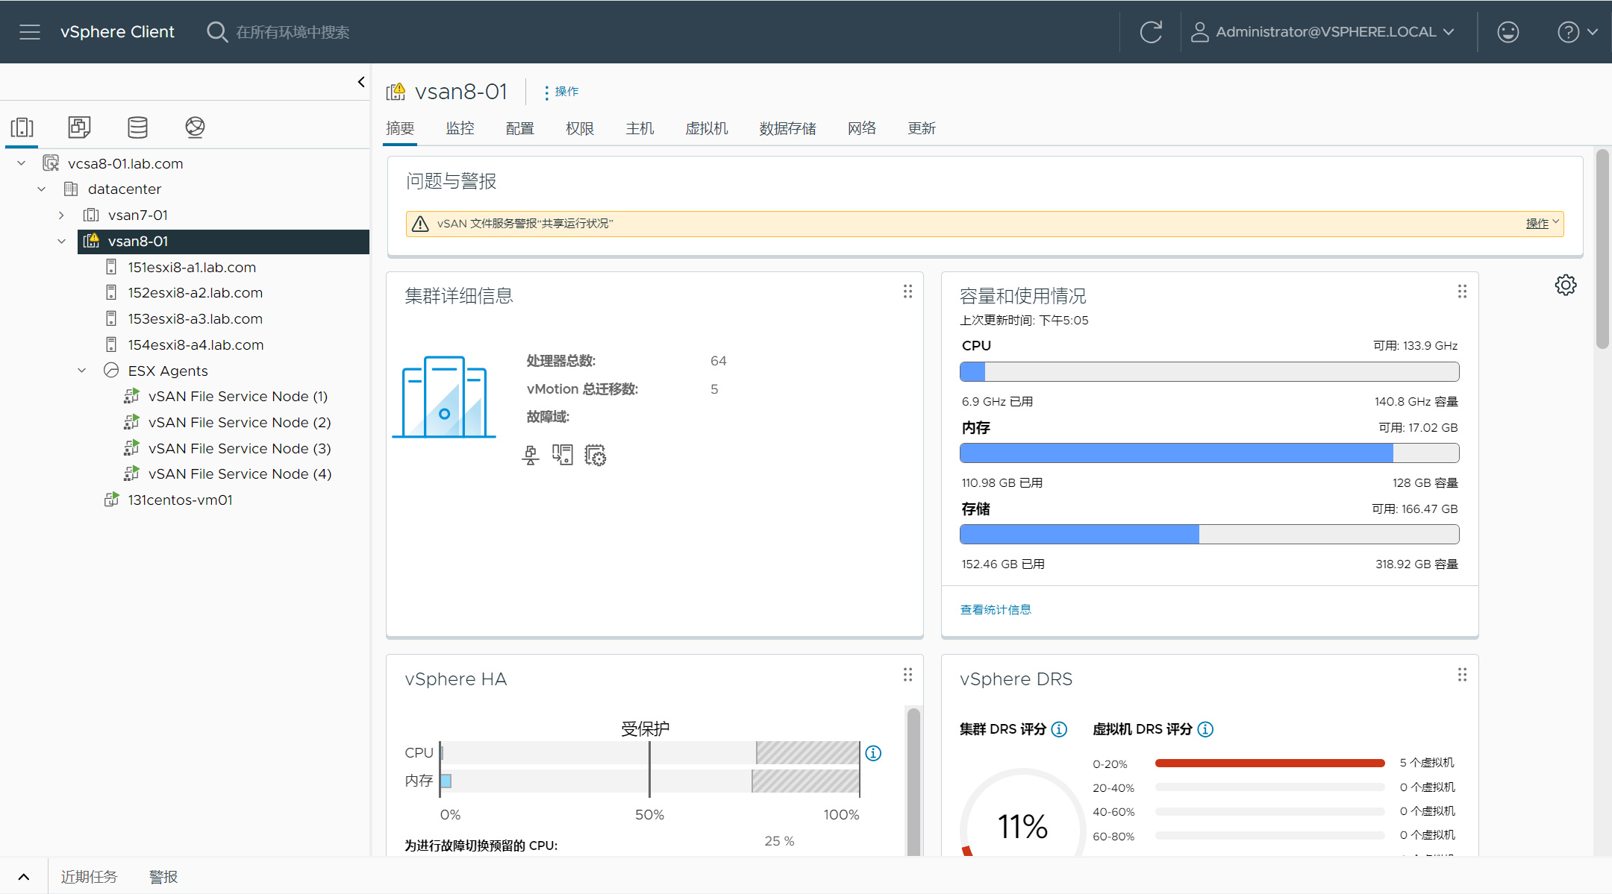Open the 操作 dropdown in the alarm banner

1543,223
